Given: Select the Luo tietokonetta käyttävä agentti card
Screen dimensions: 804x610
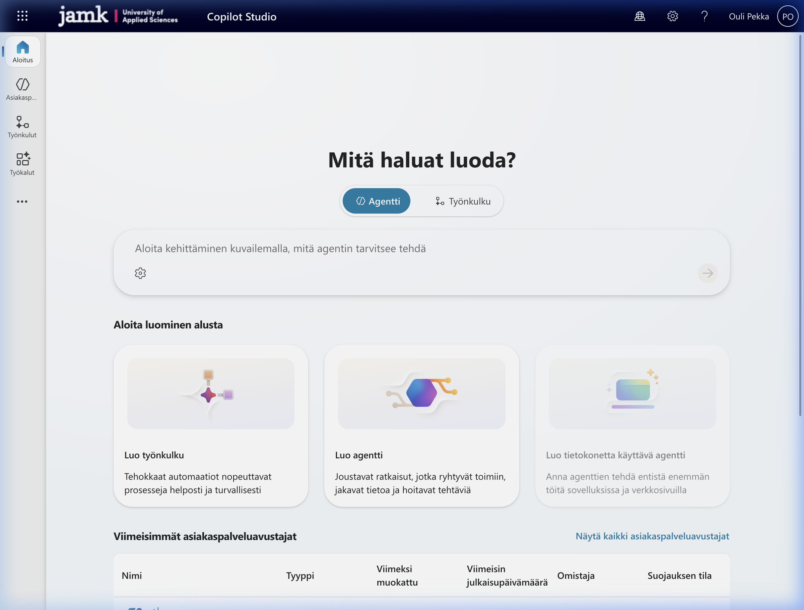Looking at the screenshot, I should [632, 425].
